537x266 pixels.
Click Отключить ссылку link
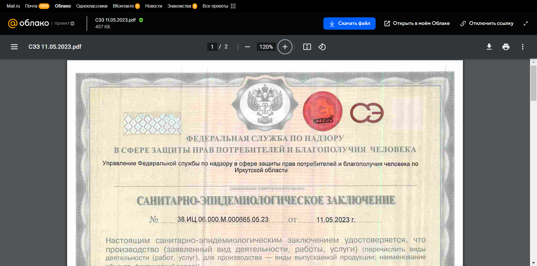click(x=486, y=23)
